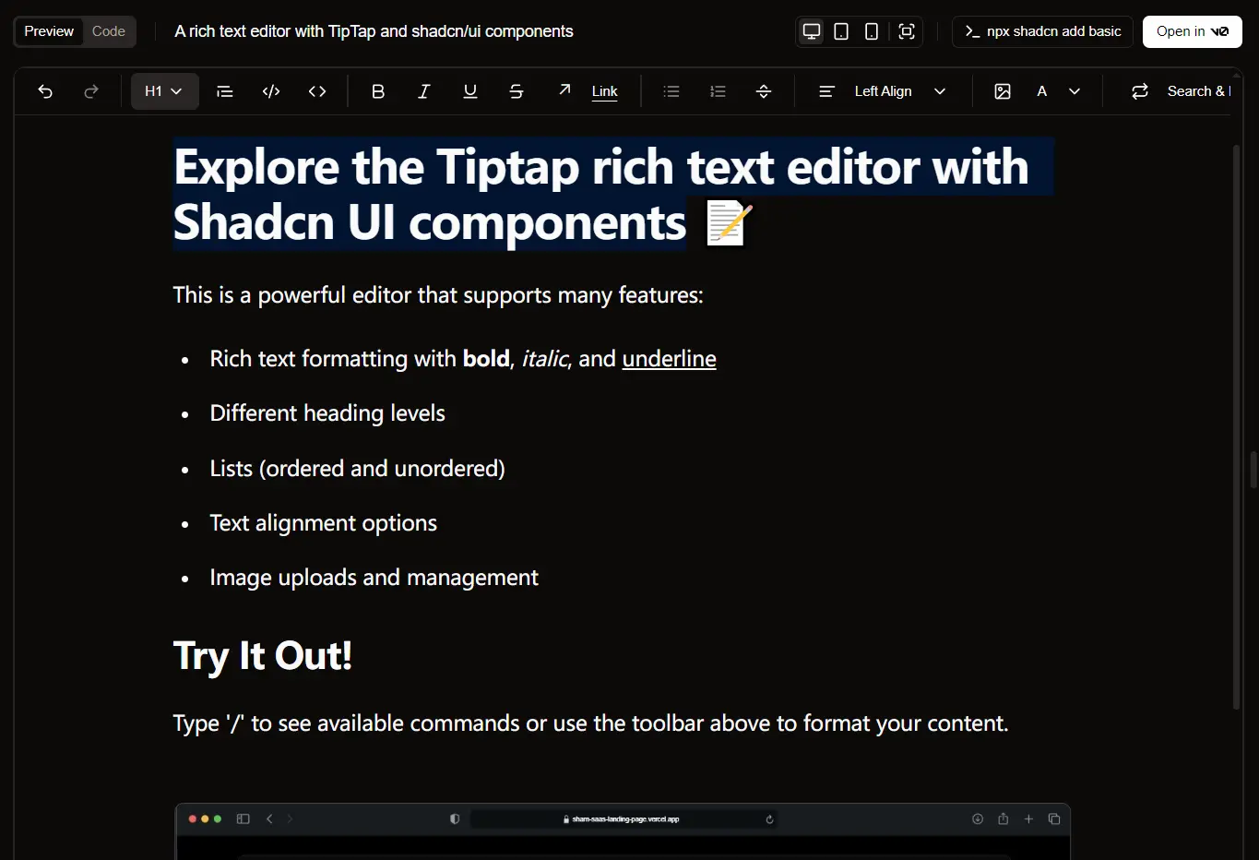The width and height of the screenshot is (1259, 860).
Task: Copy the npx shadcn add basic command
Action: coord(1042,31)
